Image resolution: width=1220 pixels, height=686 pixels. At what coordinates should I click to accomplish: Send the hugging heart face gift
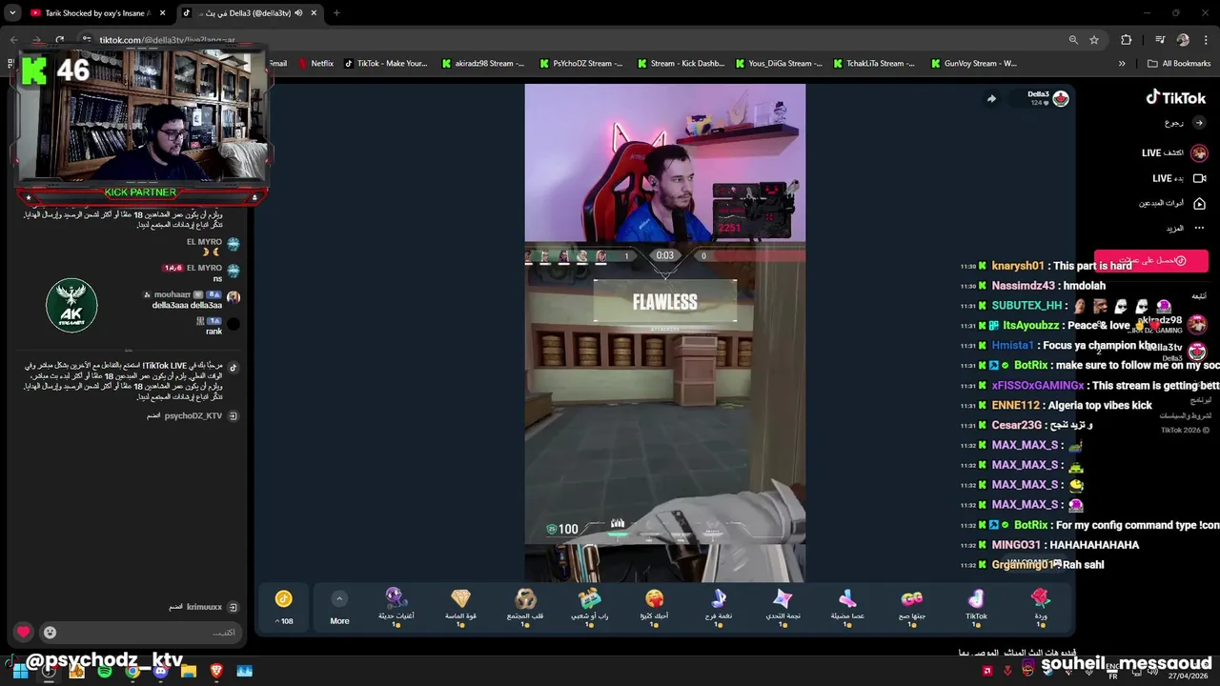click(654, 606)
